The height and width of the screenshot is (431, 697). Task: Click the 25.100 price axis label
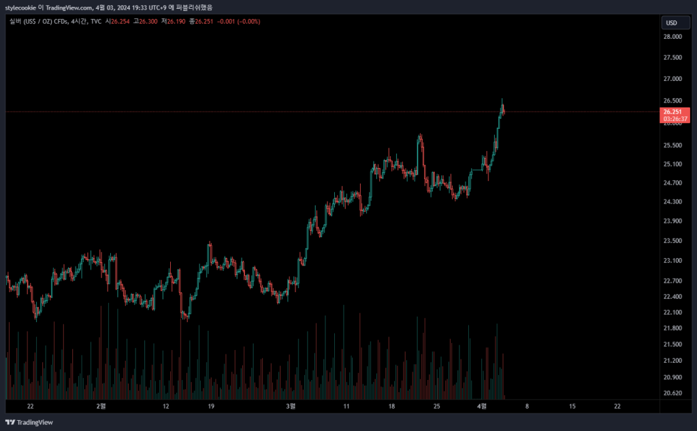[x=672, y=164]
